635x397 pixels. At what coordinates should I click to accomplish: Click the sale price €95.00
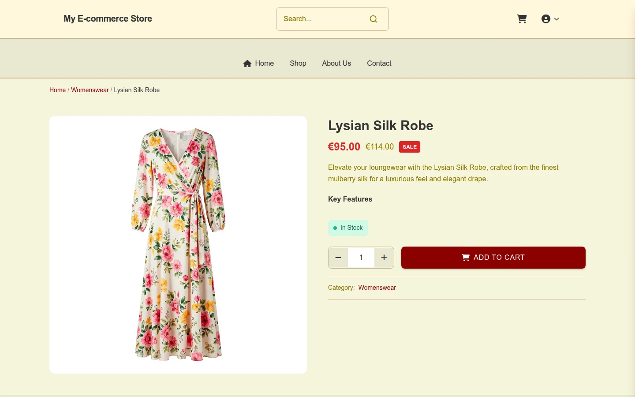click(x=344, y=147)
